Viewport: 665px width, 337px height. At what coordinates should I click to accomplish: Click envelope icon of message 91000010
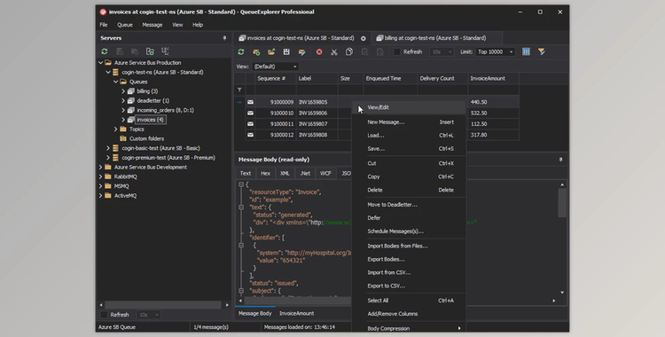[x=250, y=113]
